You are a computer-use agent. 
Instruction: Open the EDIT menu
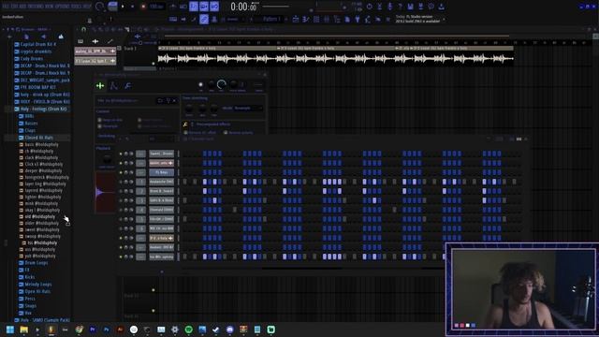tap(15, 7)
